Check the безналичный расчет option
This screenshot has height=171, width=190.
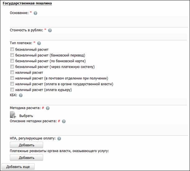[12, 49]
